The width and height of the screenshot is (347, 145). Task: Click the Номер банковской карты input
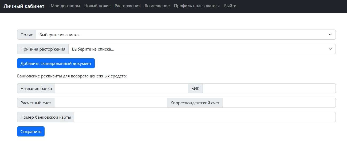(x=204, y=117)
